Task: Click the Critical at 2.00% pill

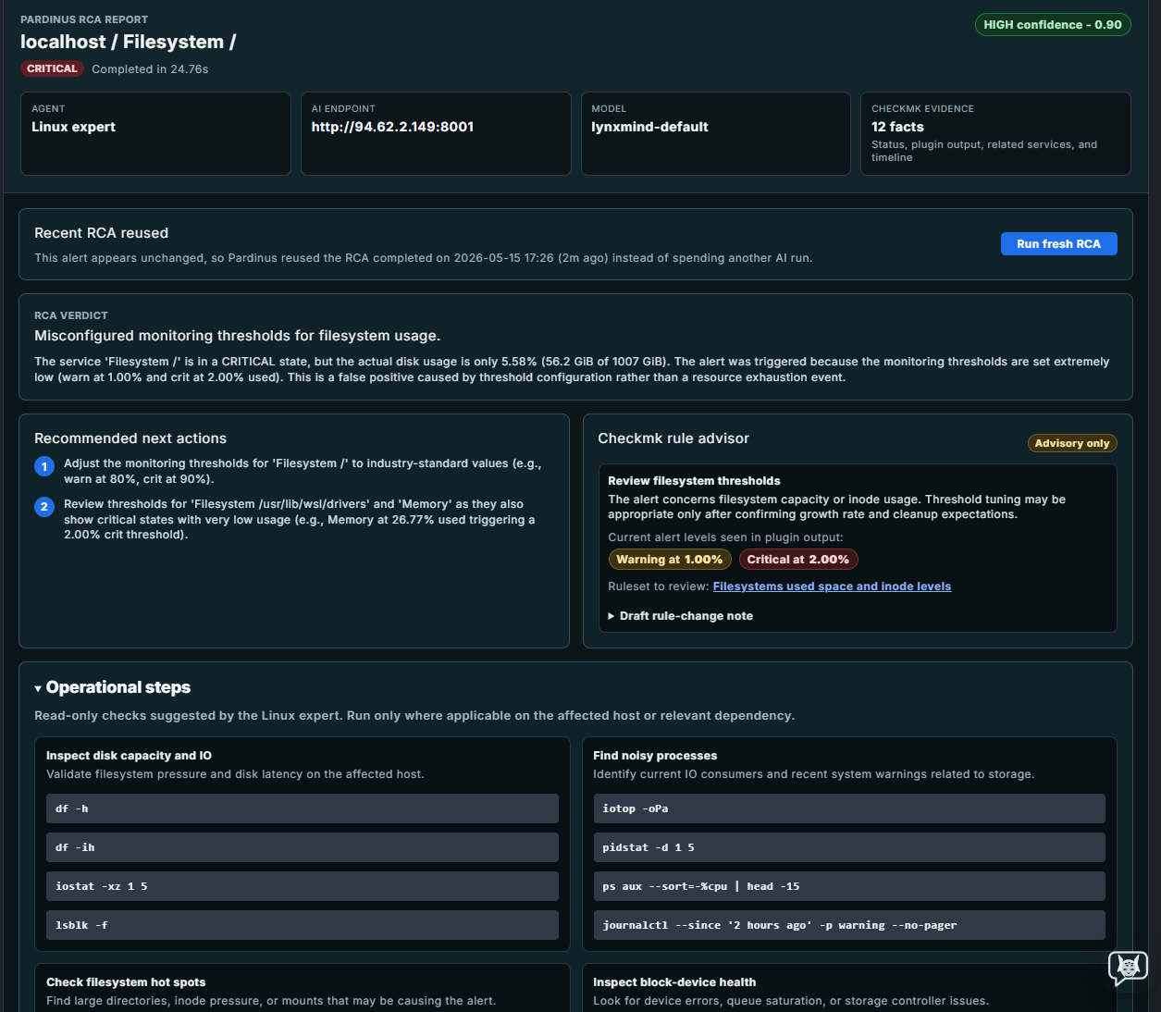Action: [797, 560]
